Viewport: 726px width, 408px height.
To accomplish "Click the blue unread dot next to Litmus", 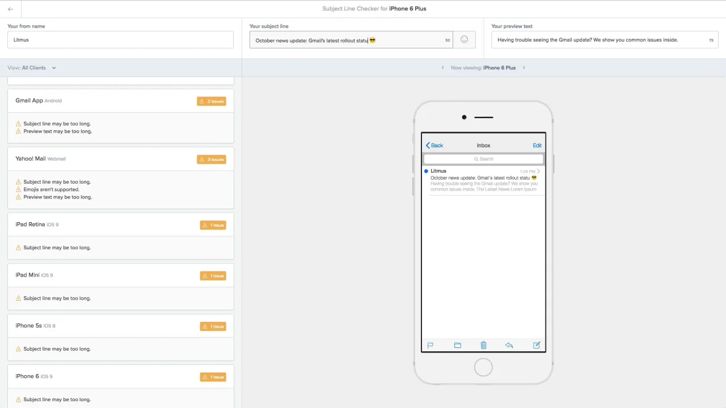I will tap(426, 171).
